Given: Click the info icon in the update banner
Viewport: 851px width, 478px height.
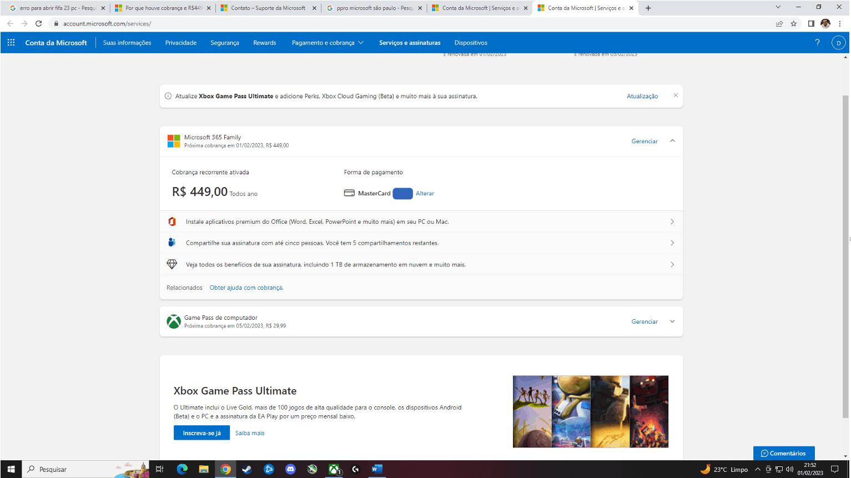Looking at the screenshot, I should tap(168, 96).
